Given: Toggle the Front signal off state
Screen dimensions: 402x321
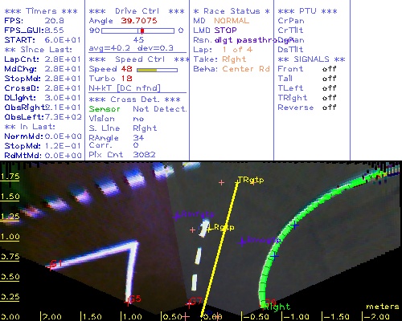Looking at the screenshot, I should point(329,69).
